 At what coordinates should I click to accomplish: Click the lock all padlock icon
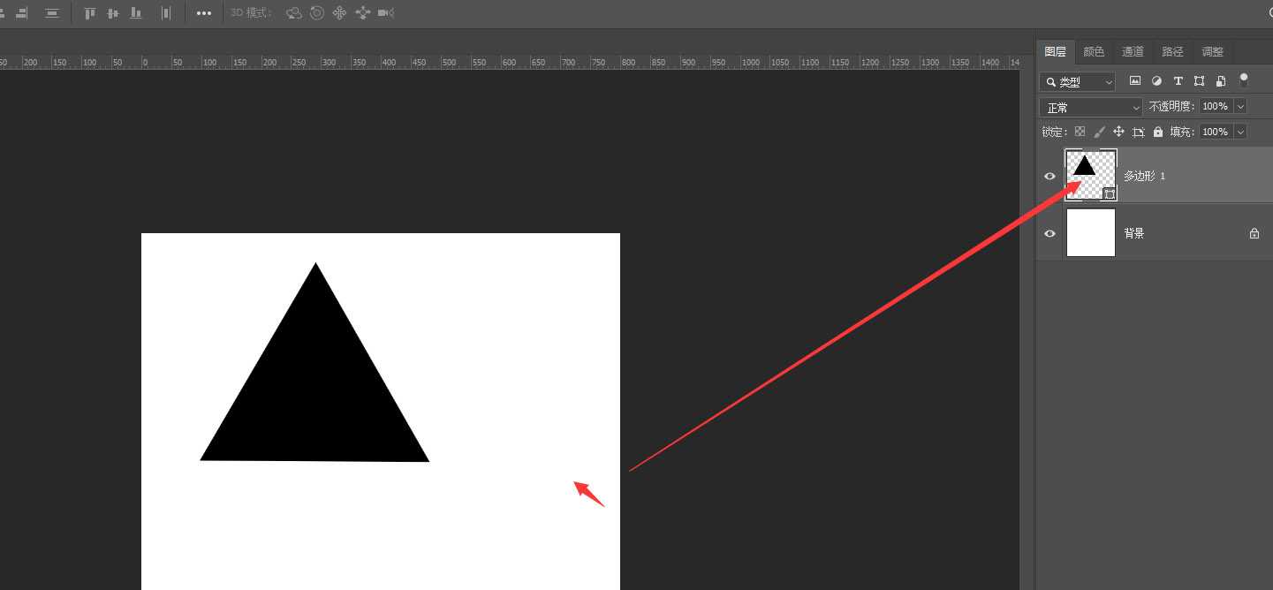point(1157,132)
